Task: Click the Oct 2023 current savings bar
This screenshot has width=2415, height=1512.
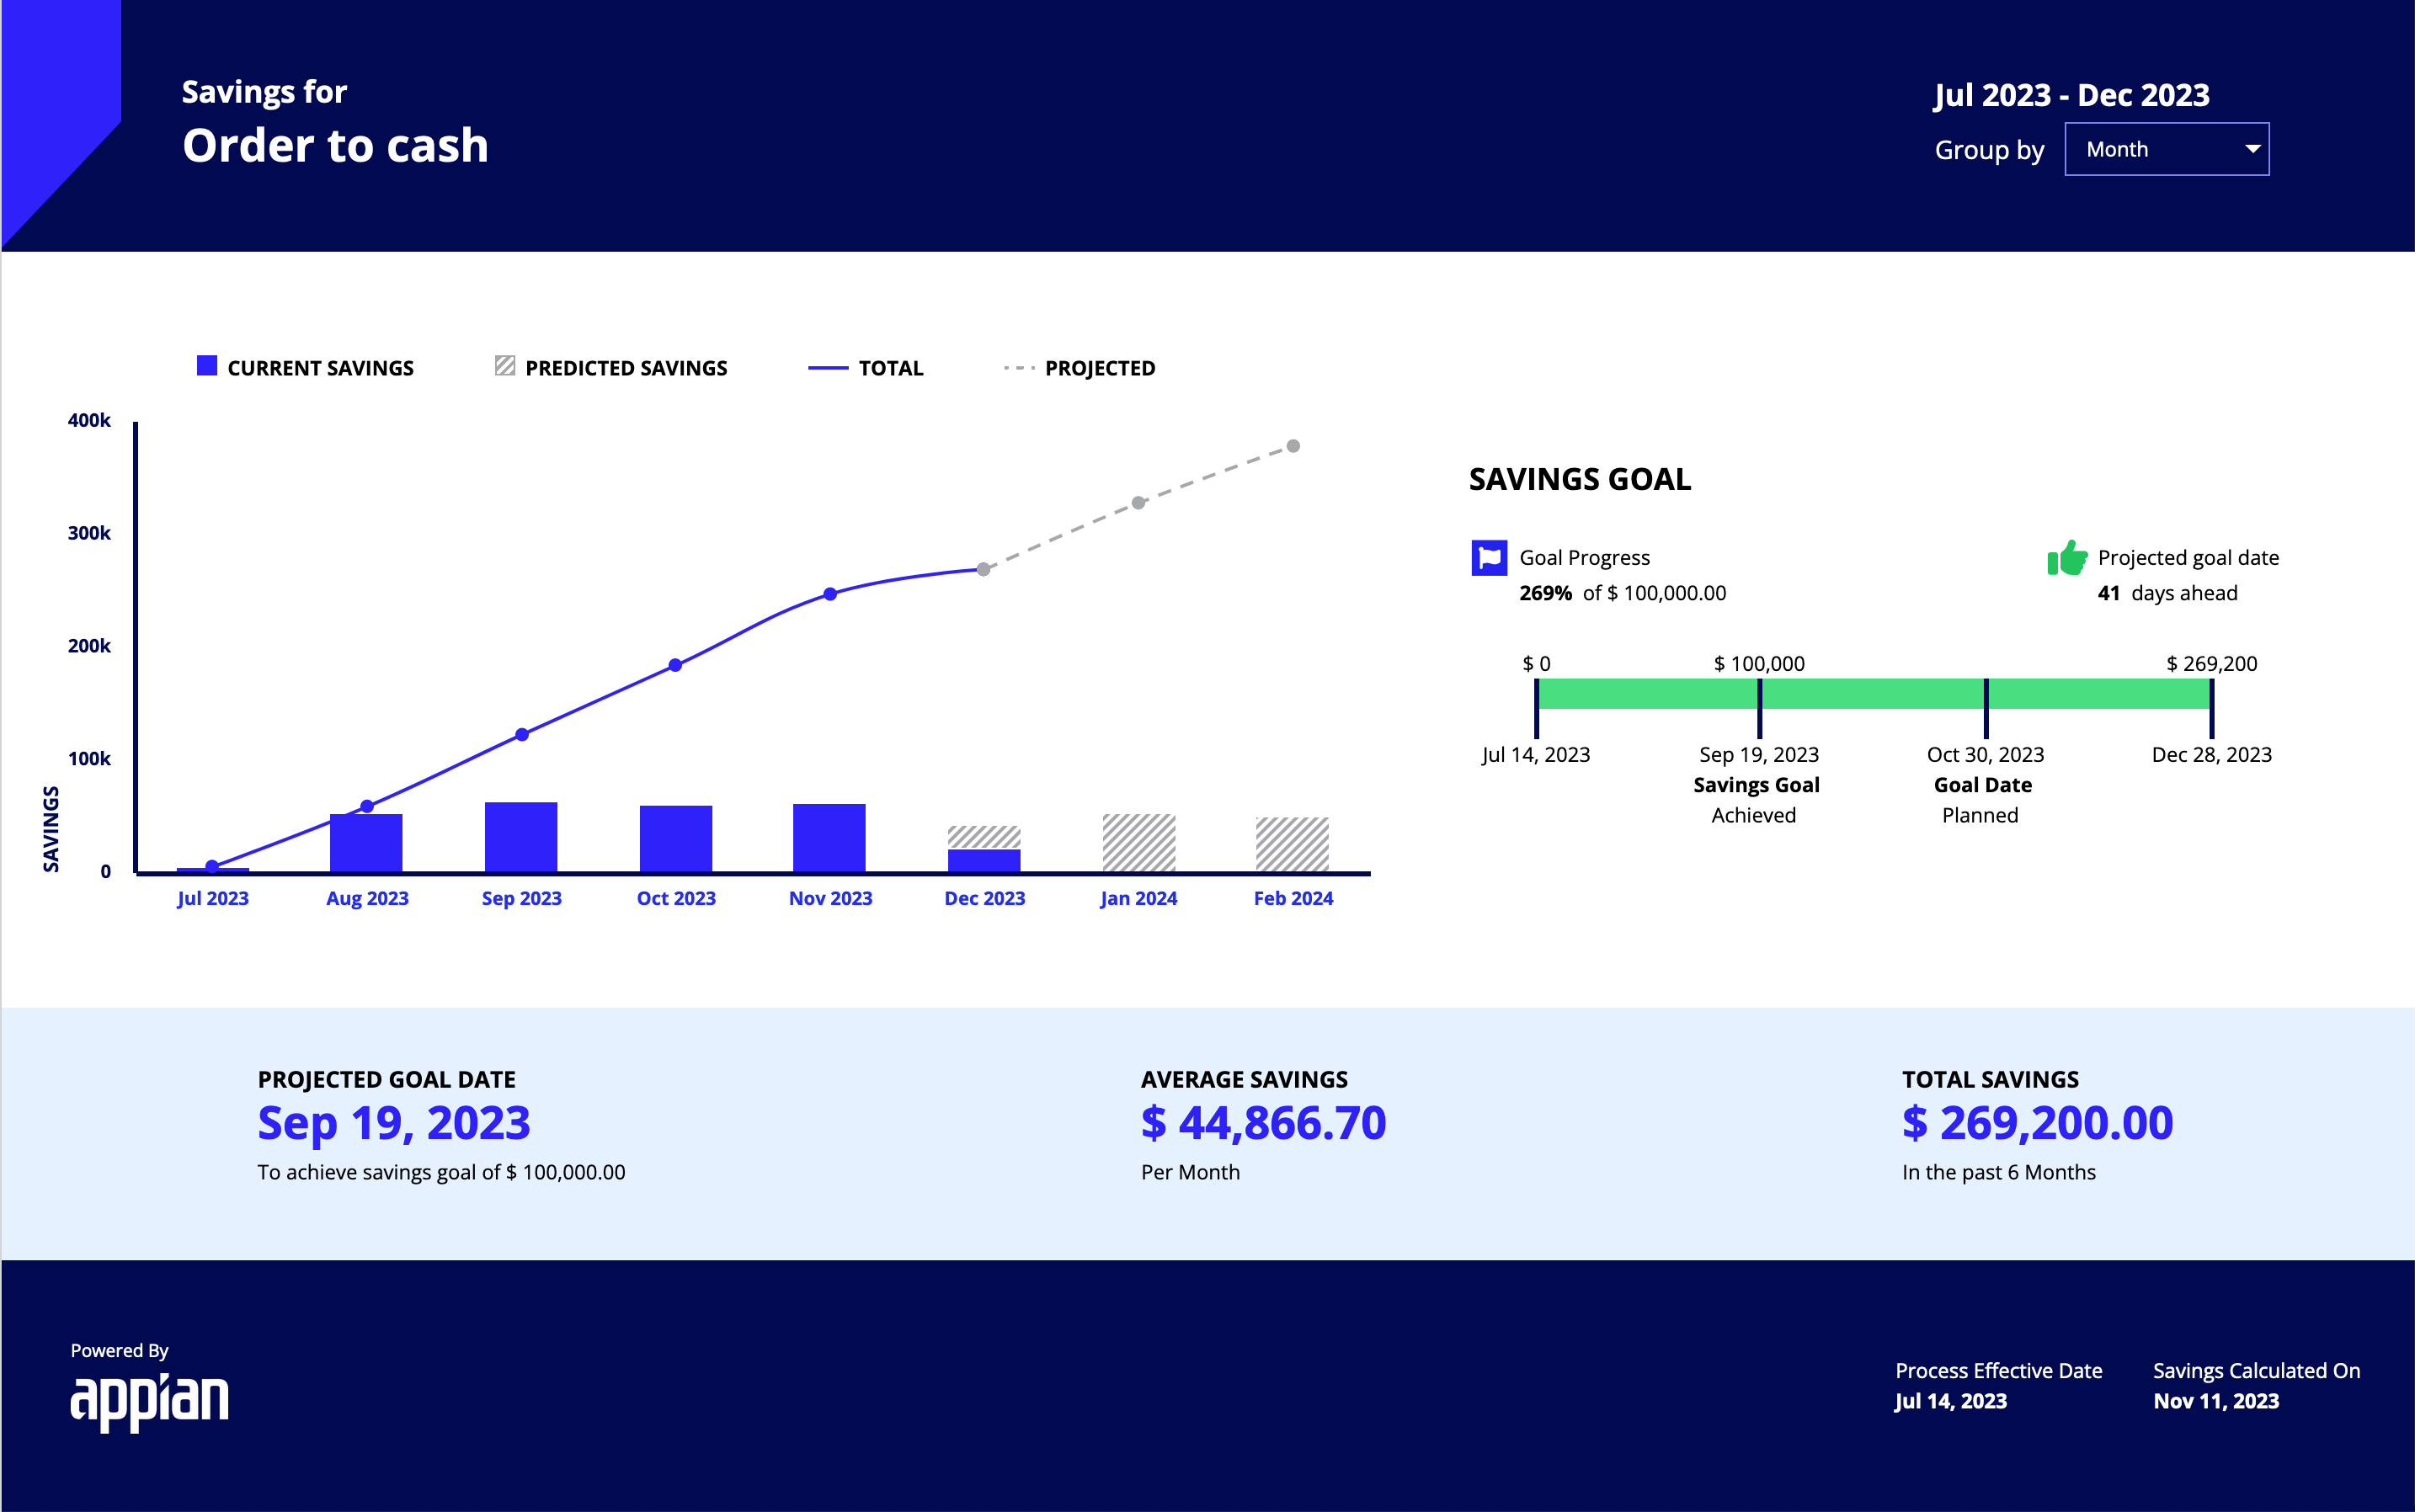Action: (x=676, y=839)
